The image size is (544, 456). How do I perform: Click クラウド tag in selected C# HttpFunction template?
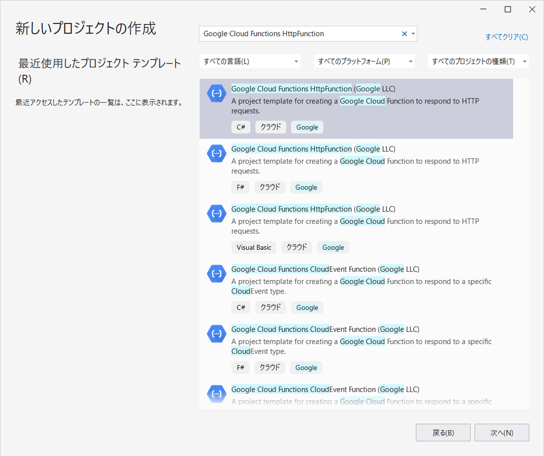(270, 127)
